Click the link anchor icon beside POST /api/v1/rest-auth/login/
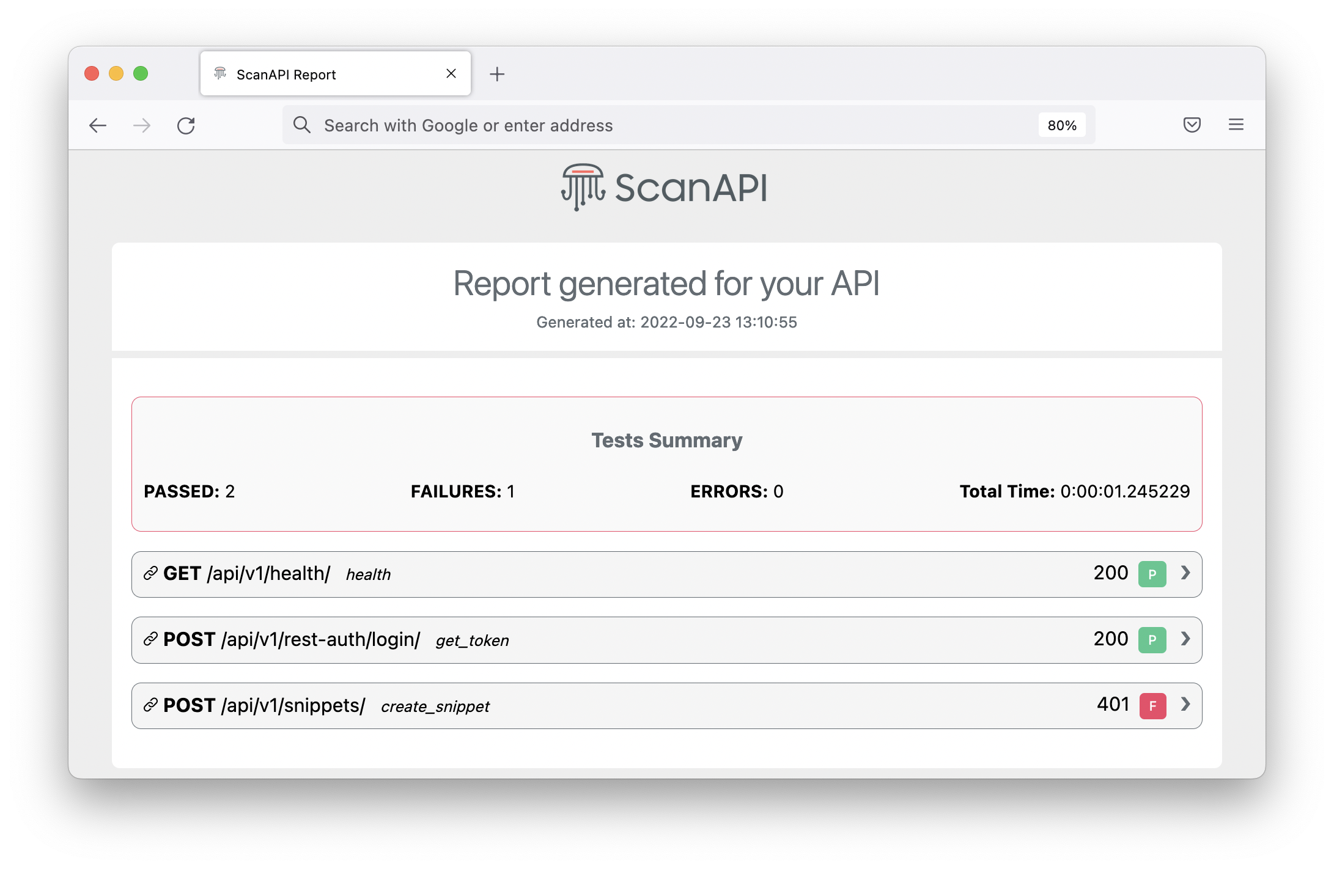1334x869 pixels. [150, 639]
